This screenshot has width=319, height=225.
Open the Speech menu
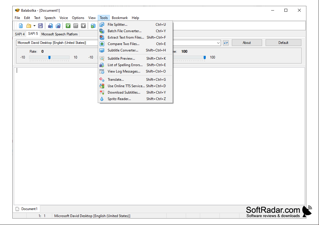(50, 18)
